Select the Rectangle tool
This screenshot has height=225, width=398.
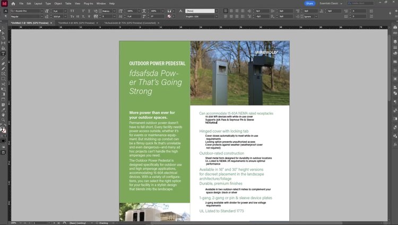click(x=3, y=79)
